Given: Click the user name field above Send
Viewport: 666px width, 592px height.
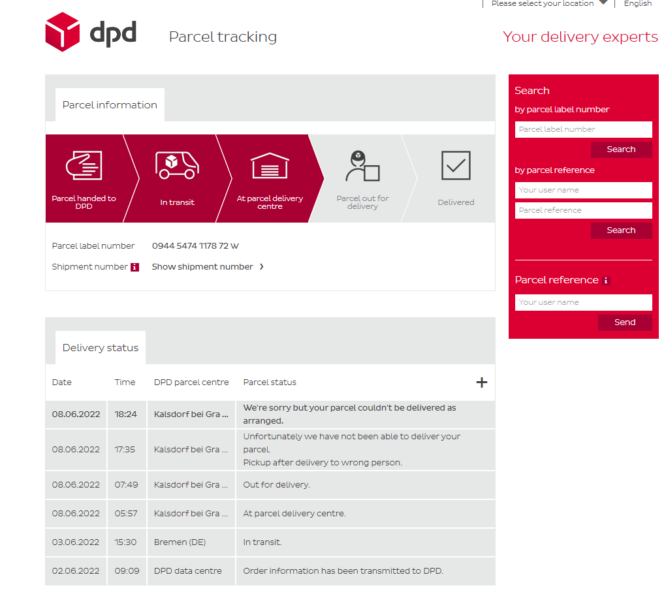Looking at the screenshot, I should coord(583,302).
